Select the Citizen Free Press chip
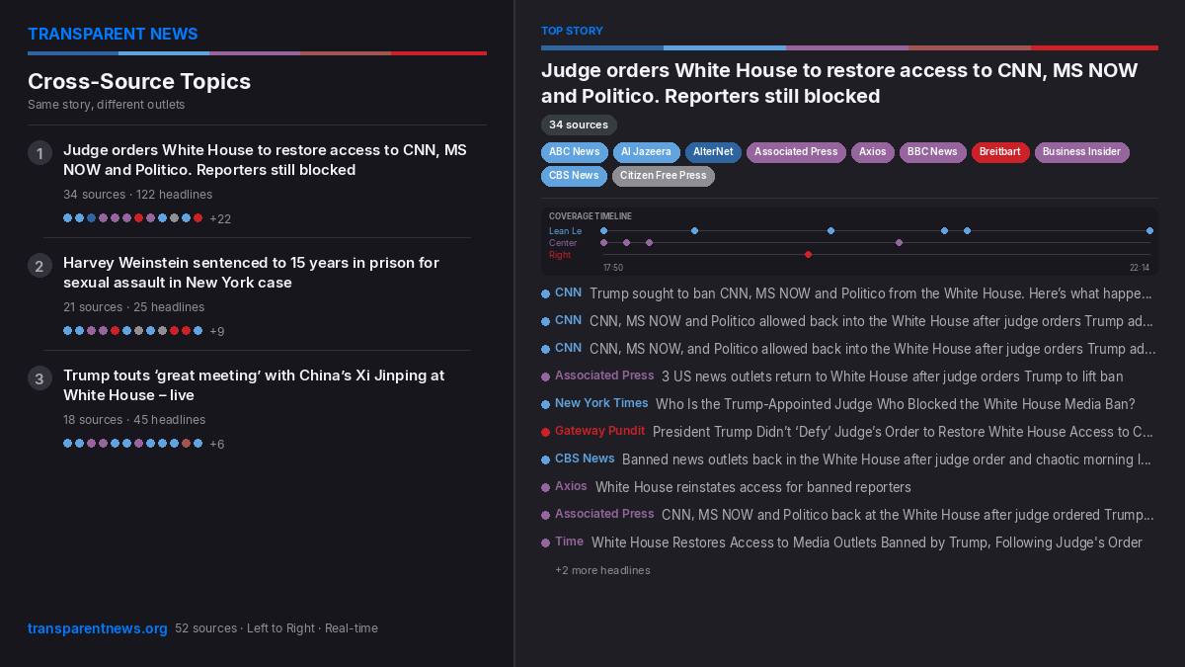The image size is (1185, 667). click(663, 176)
